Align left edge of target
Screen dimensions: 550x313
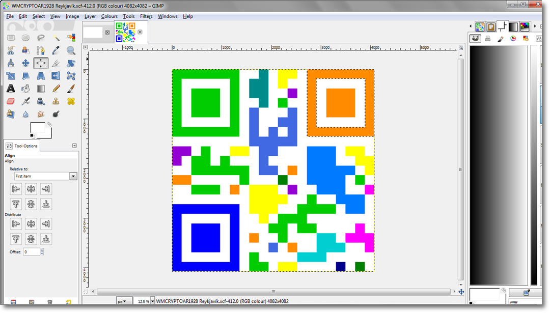(16, 189)
